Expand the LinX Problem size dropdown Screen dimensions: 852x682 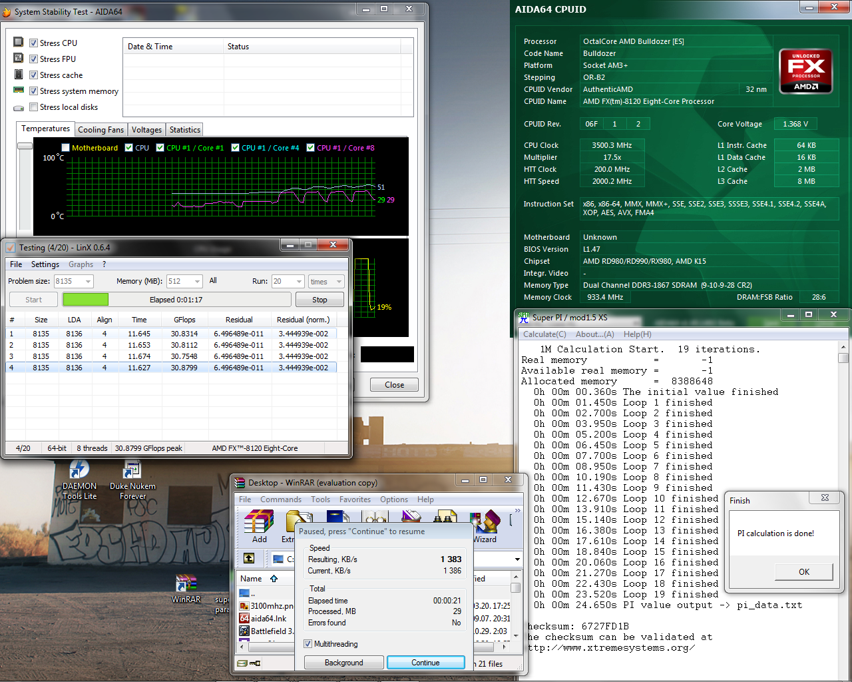[89, 282]
